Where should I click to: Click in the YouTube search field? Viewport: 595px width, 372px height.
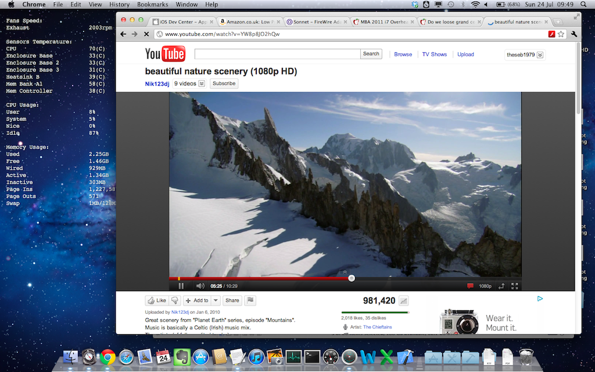point(277,54)
